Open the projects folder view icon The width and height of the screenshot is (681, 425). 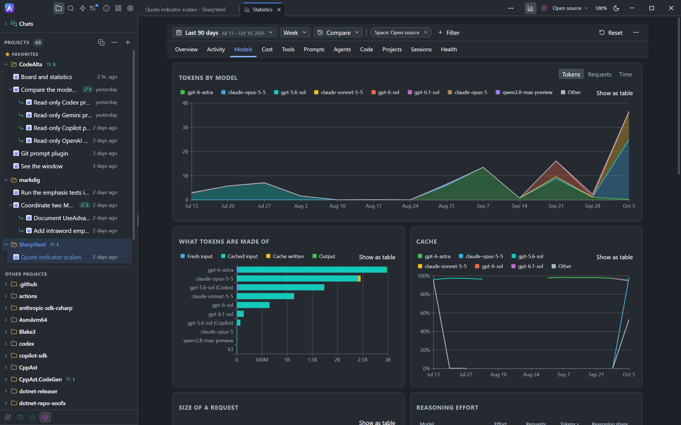click(59, 8)
